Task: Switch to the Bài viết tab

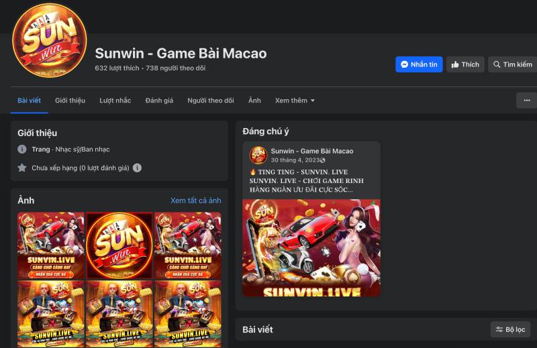Action: 29,101
